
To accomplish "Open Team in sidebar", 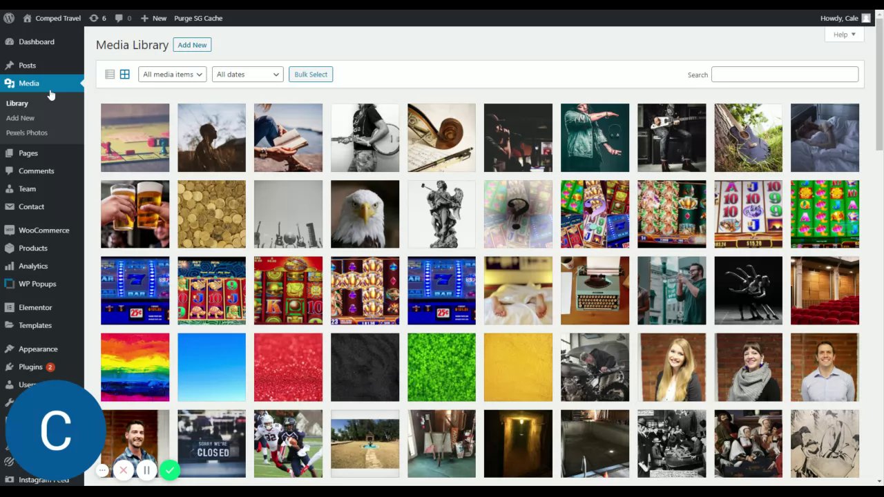I will coord(42,188).
